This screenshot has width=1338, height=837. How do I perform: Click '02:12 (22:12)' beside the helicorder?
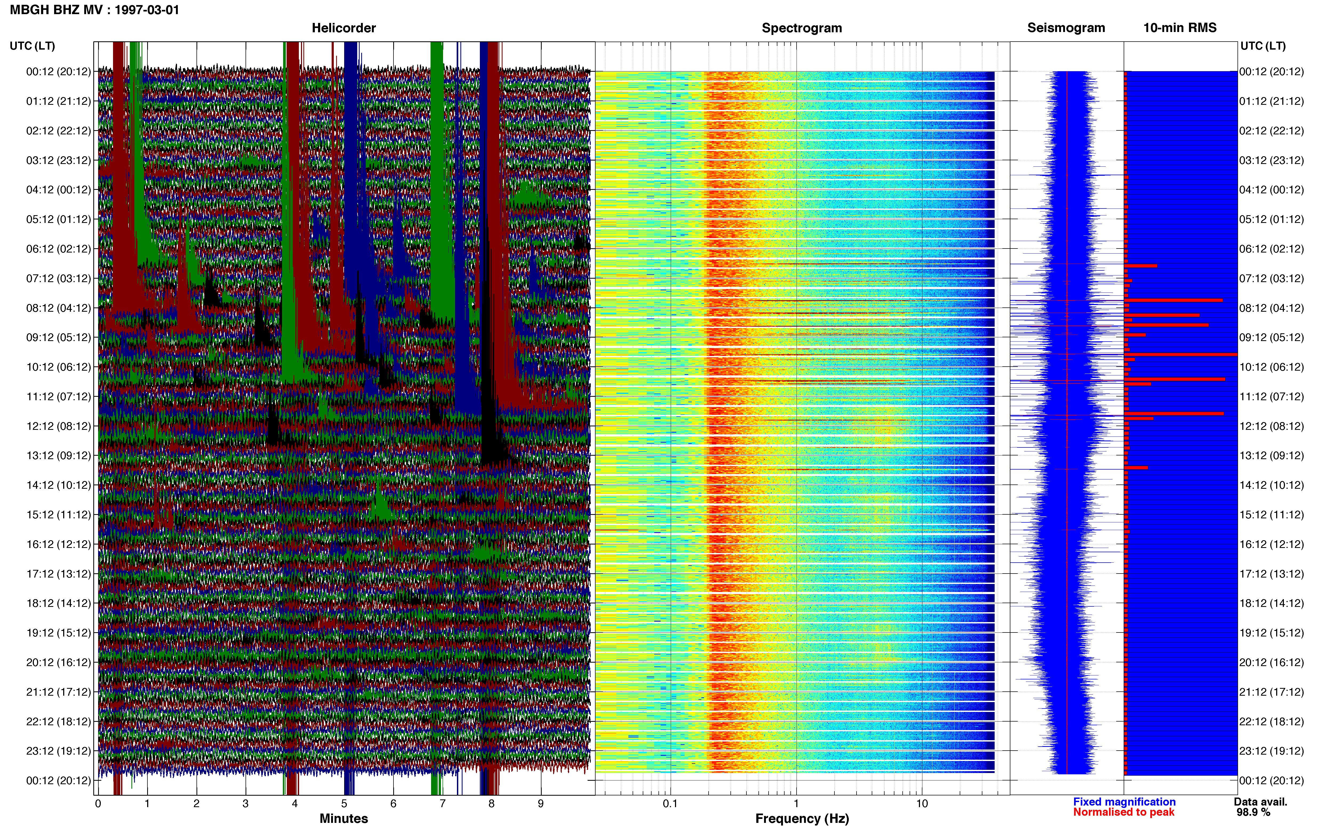coord(59,131)
